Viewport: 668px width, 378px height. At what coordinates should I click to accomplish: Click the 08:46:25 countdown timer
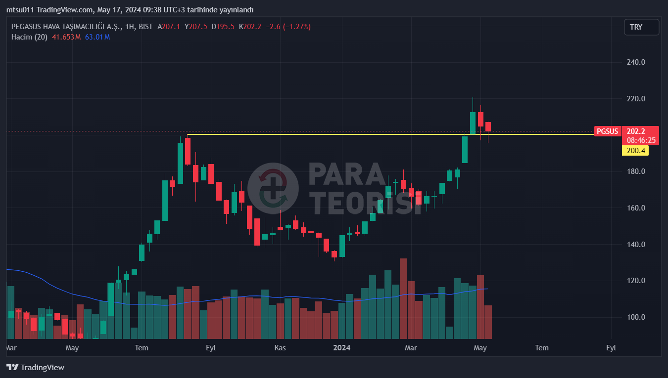pyautogui.click(x=641, y=140)
